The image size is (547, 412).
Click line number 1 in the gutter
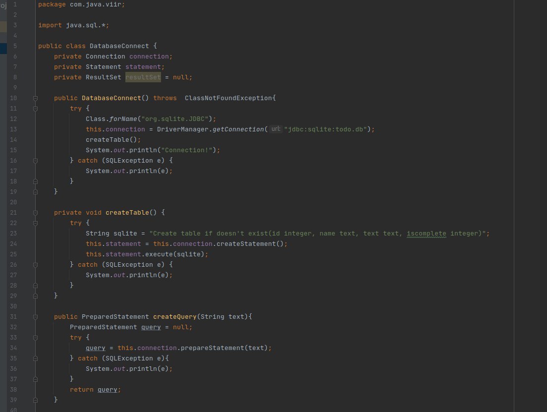[x=15, y=4]
